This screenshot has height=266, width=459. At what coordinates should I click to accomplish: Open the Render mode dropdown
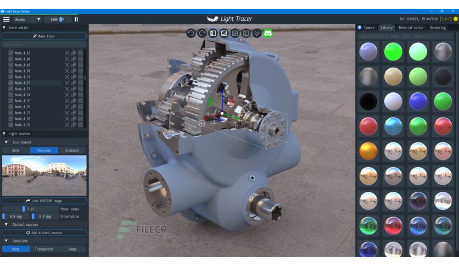27,19
